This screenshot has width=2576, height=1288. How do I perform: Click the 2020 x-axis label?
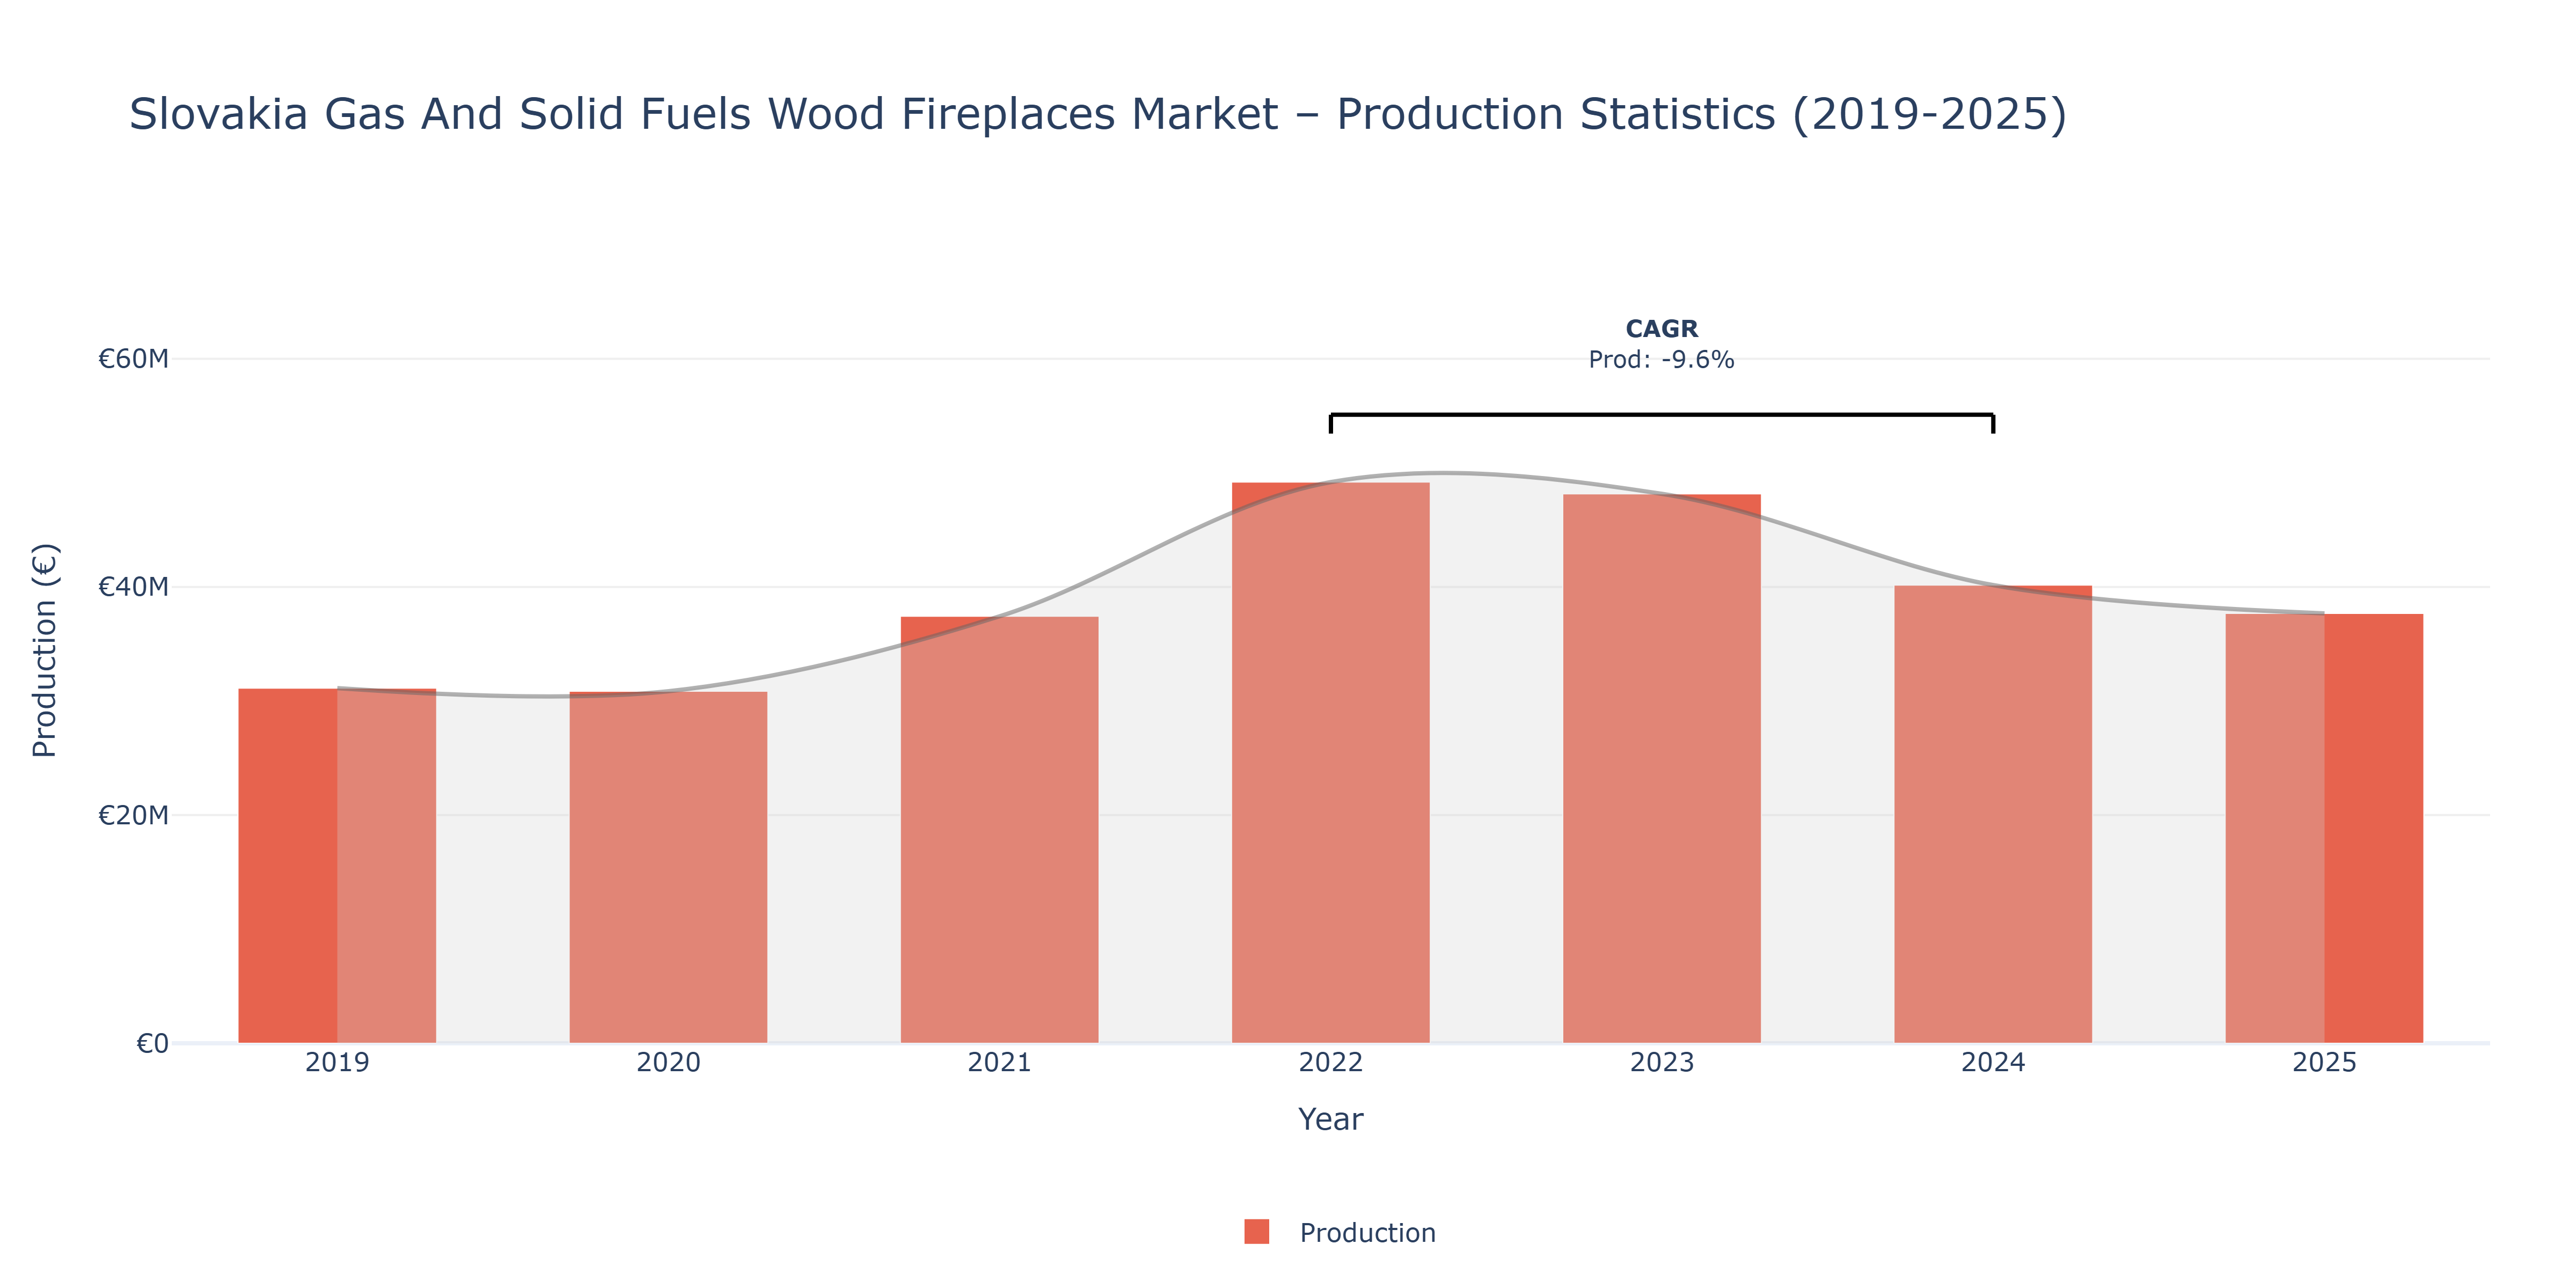(x=668, y=1062)
